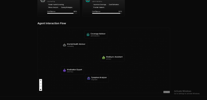Select the Symptom Analyzer node
Viewport: 207px width, 100px height.
coord(97,78)
